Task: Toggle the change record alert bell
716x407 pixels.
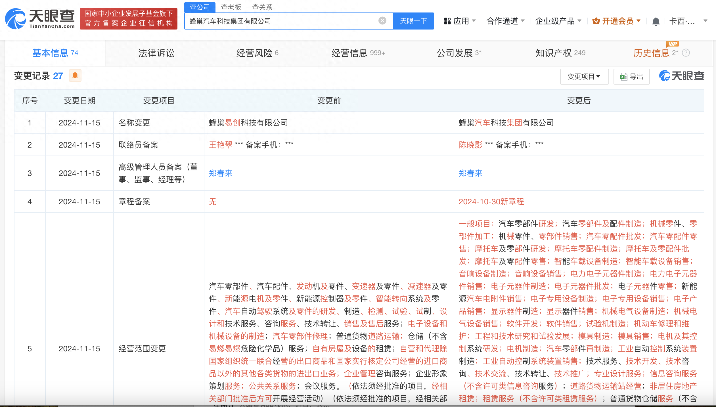Action: pyautogui.click(x=75, y=75)
